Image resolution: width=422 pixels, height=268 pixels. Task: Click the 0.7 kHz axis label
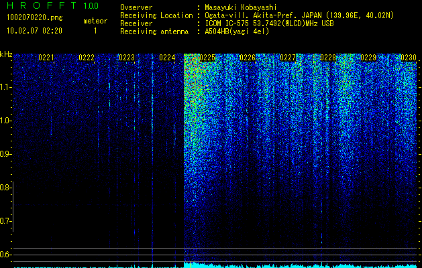point(5,221)
